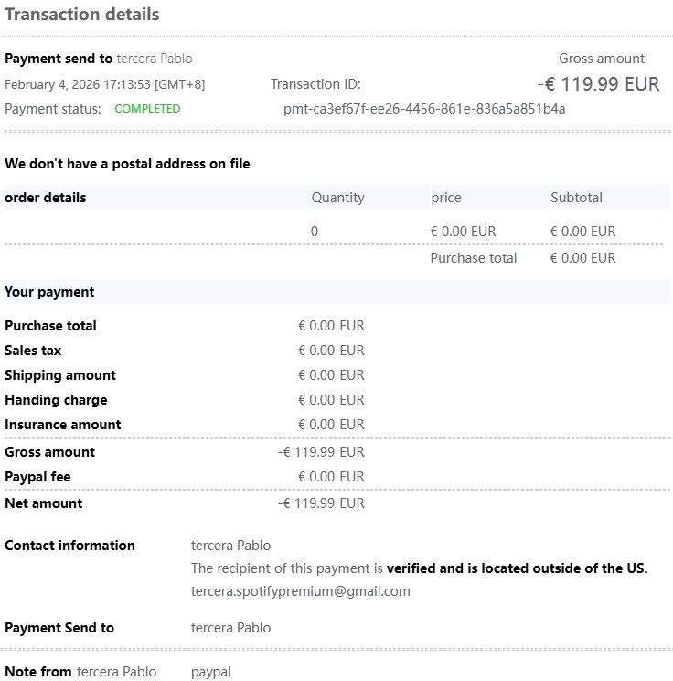Click the Transaction details heading
The height and width of the screenshot is (681, 673).
tap(82, 15)
